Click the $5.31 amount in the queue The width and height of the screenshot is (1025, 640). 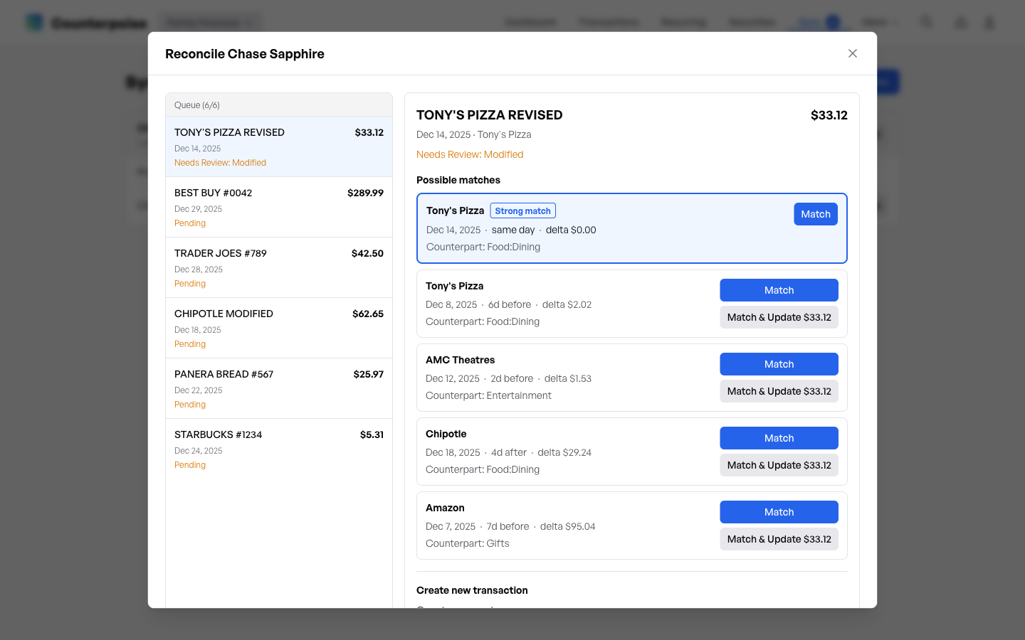pos(372,434)
